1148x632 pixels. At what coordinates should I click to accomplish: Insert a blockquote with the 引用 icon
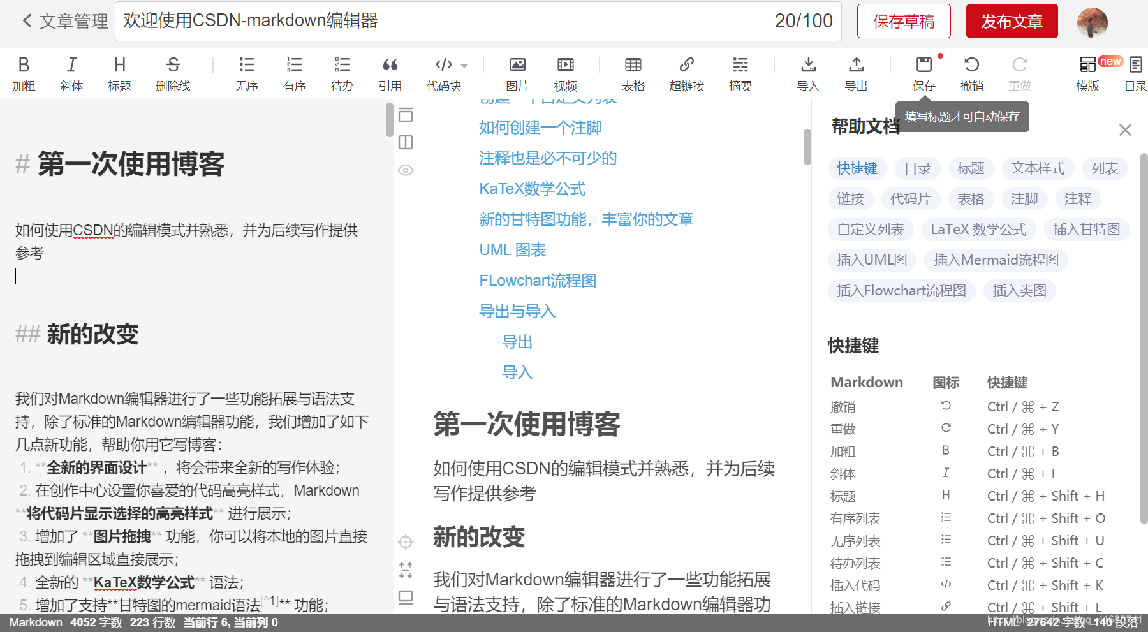390,73
